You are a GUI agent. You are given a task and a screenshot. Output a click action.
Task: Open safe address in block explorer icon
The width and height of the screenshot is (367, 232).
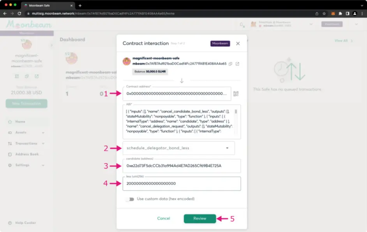(237, 64)
